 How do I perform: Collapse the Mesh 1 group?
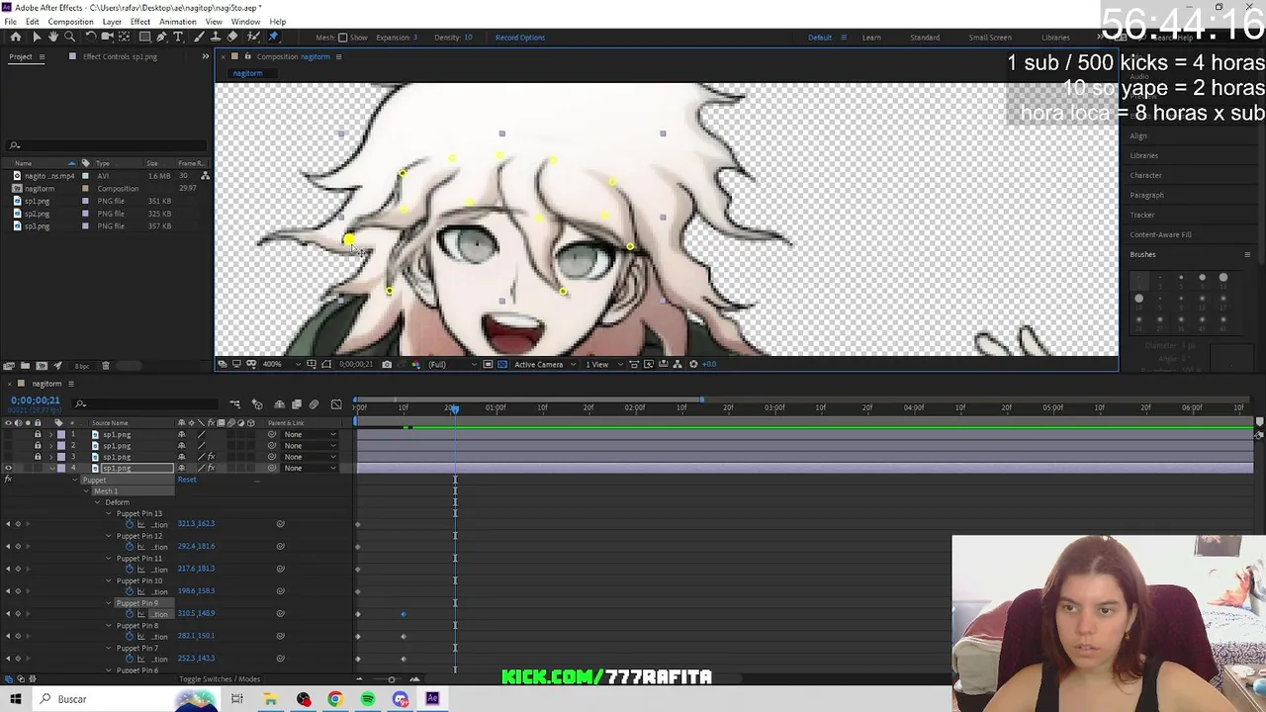pos(86,491)
